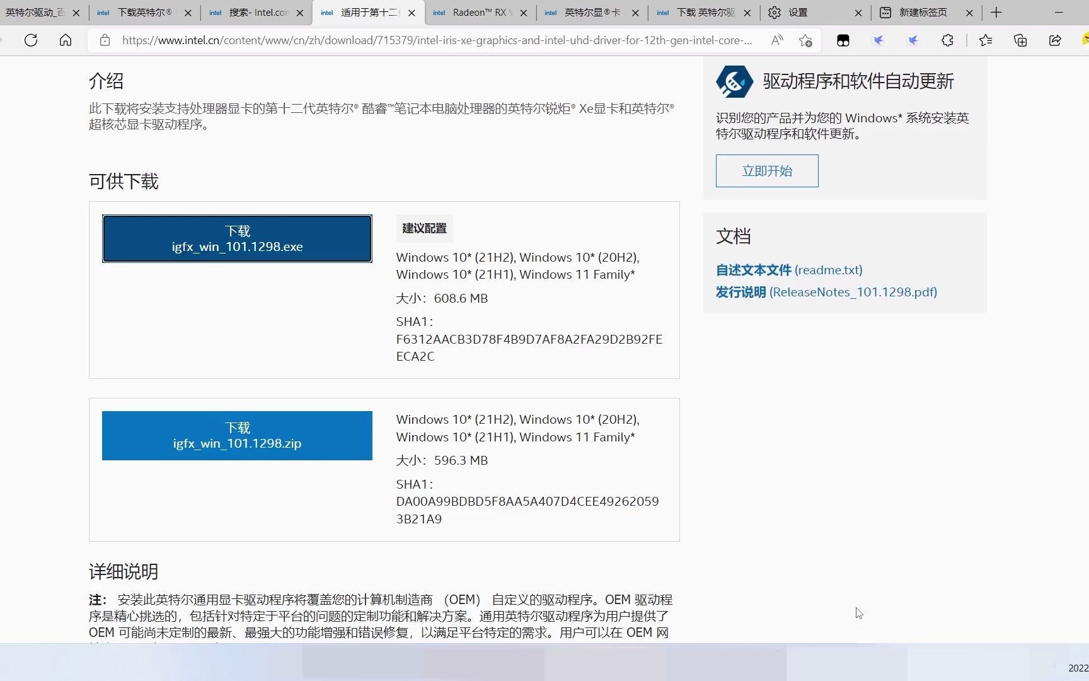The width and height of the screenshot is (1089, 681).
Task: Switch to the 新建标签页 tab
Action: click(923, 13)
